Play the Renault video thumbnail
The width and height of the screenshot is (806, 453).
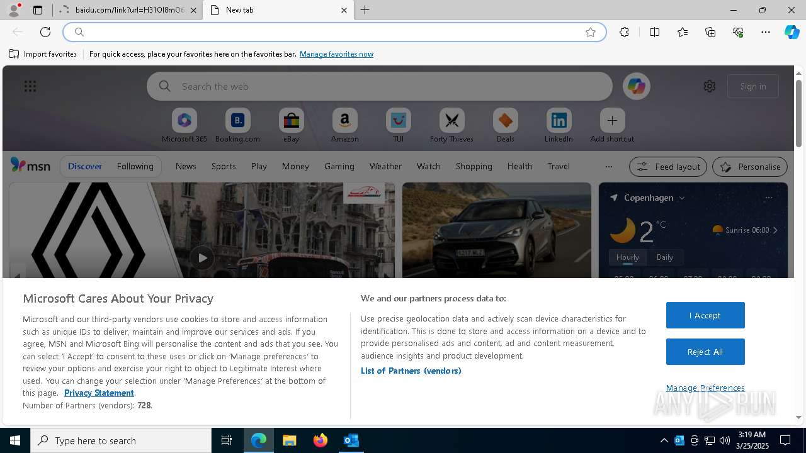coord(202,258)
